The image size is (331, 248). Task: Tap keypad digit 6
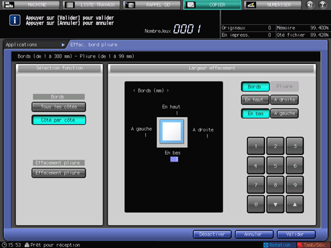pyautogui.click(x=295, y=165)
